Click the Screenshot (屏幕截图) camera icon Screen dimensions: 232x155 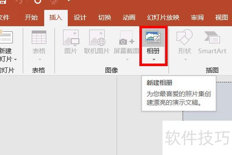click(127, 37)
